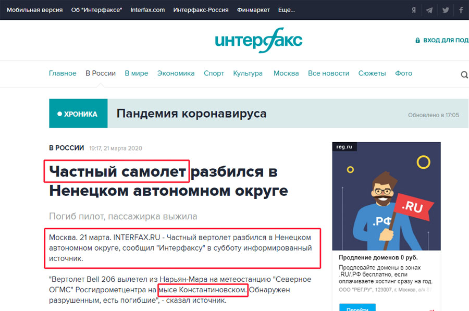Select Москва navigation tab

[286, 73]
